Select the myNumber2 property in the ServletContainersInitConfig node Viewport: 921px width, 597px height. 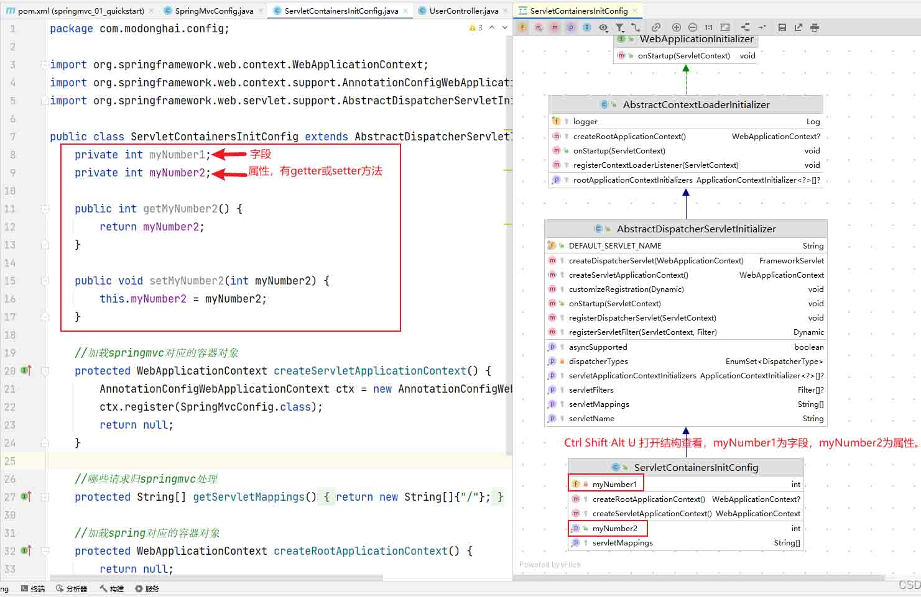[614, 529]
